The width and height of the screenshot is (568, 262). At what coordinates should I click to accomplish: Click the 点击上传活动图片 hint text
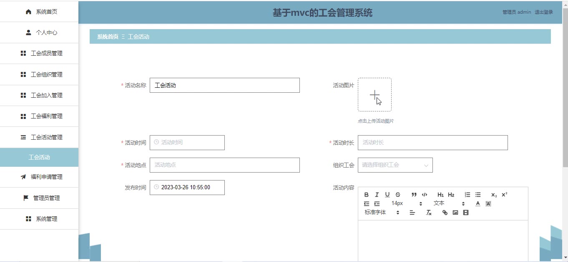pos(376,121)
